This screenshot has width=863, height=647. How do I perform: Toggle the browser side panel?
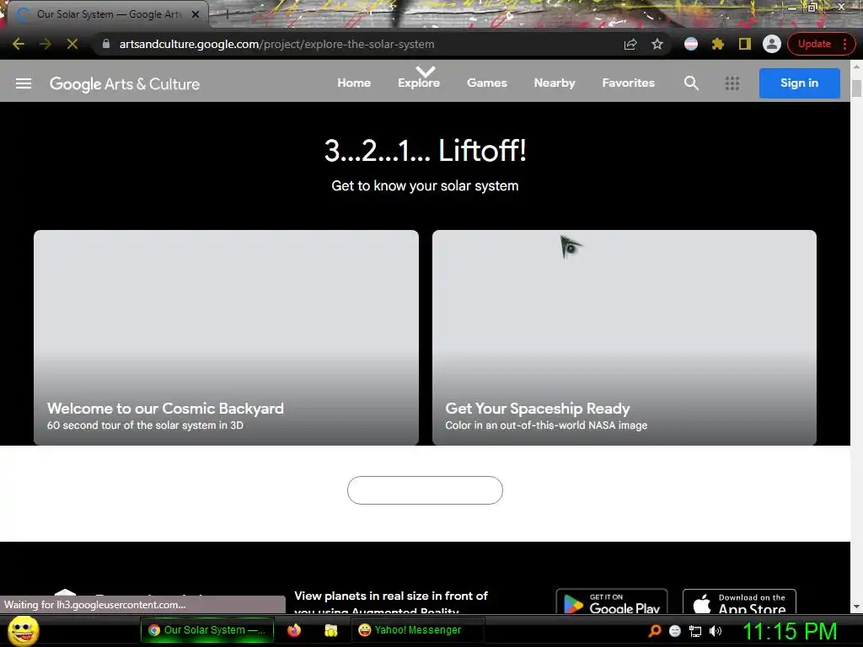pyautogui.click(x=745, y=44)
